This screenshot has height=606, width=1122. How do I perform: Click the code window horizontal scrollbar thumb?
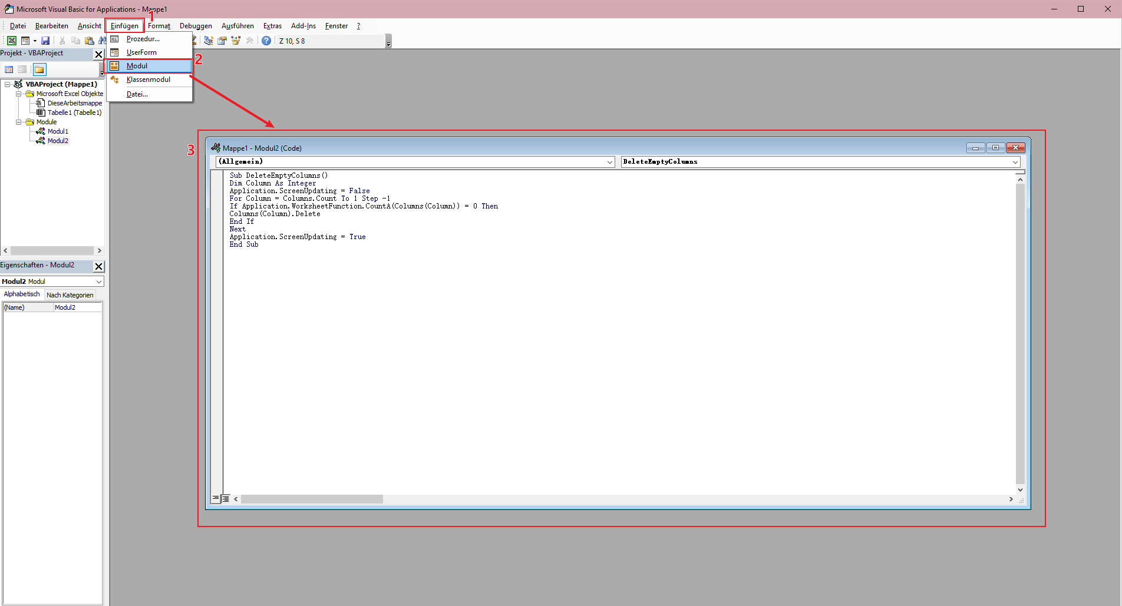[312, 499]
